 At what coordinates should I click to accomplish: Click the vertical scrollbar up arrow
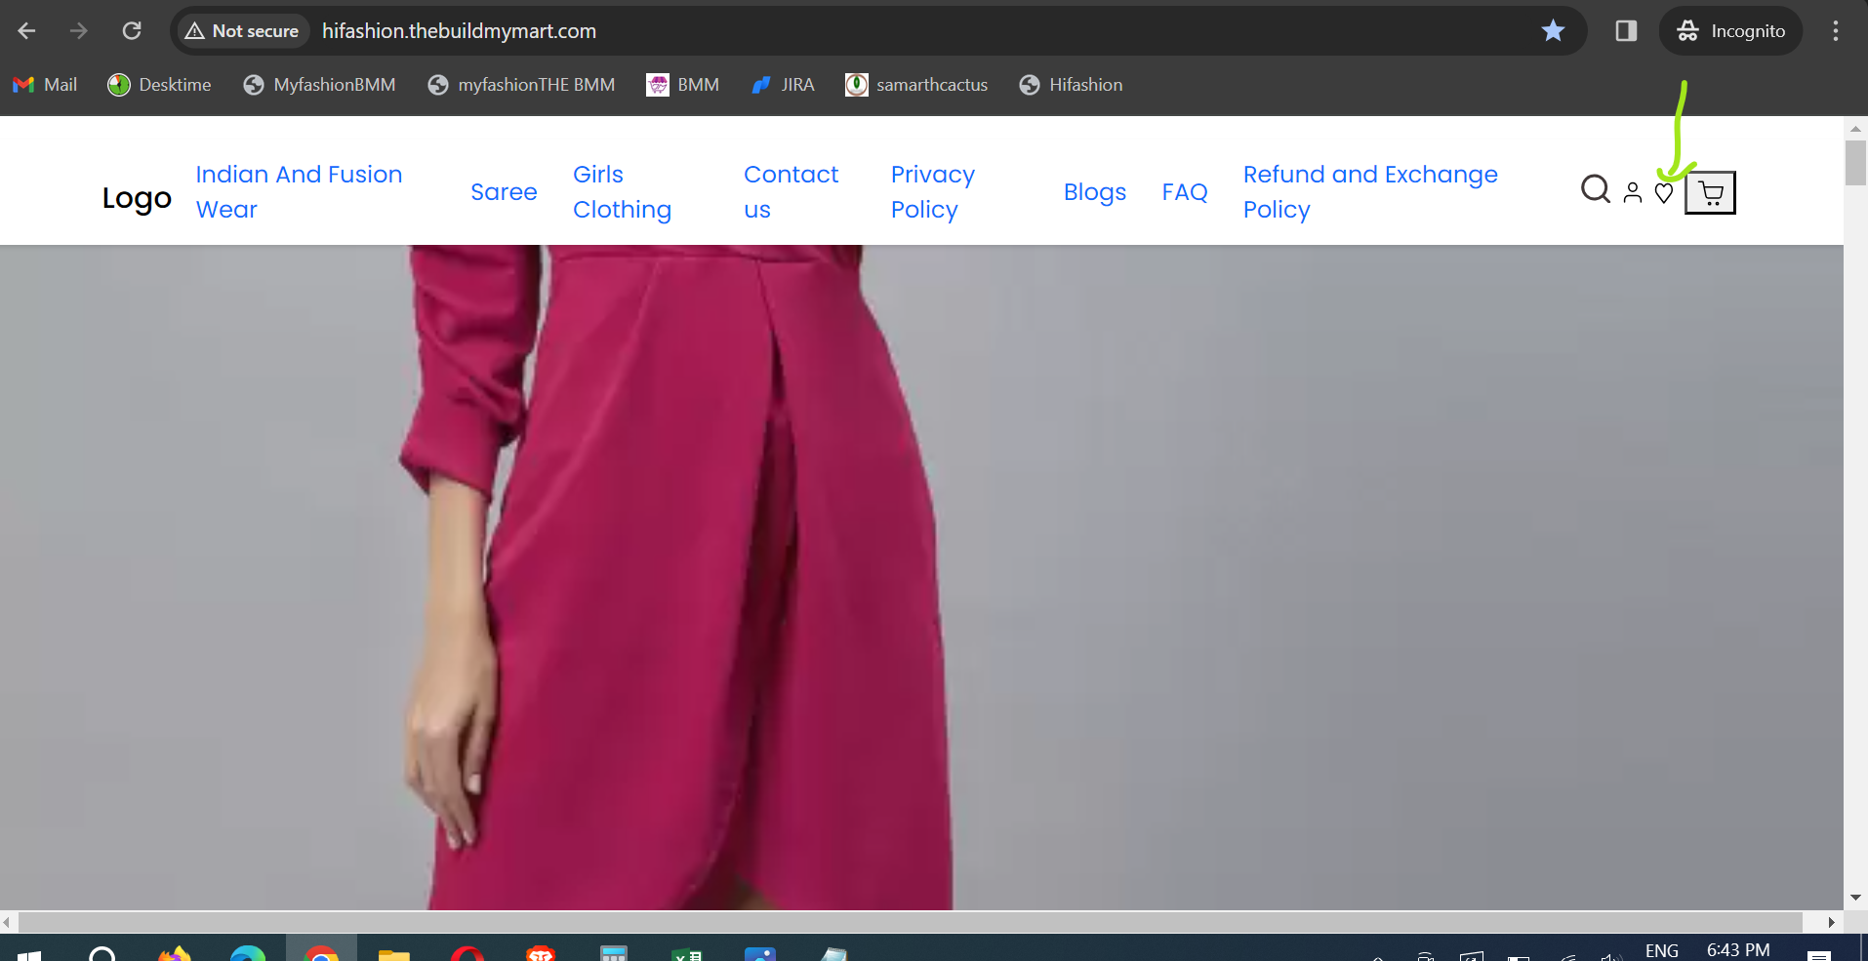(1855, 128)
